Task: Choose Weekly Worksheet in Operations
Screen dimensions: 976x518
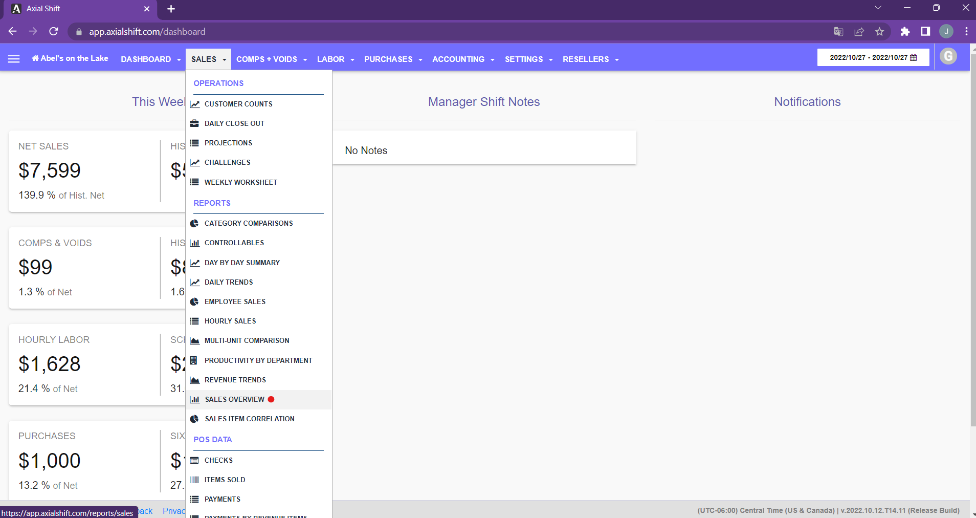Action: tap(240, 182)
